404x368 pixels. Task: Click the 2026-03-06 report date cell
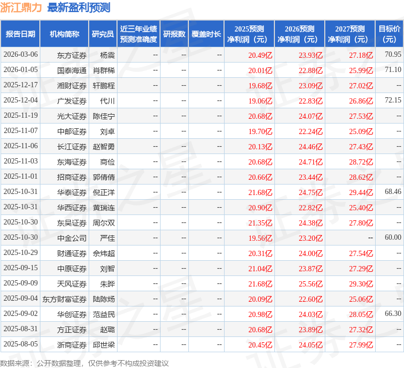pyautogui.click(x=20, y=55)
